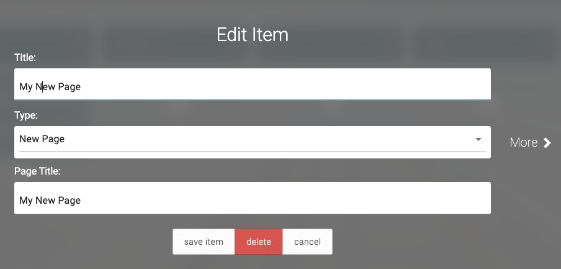Open the Type dropdown arrow
The width and height of the screenshot is (561, 269).
coord(478,139)
